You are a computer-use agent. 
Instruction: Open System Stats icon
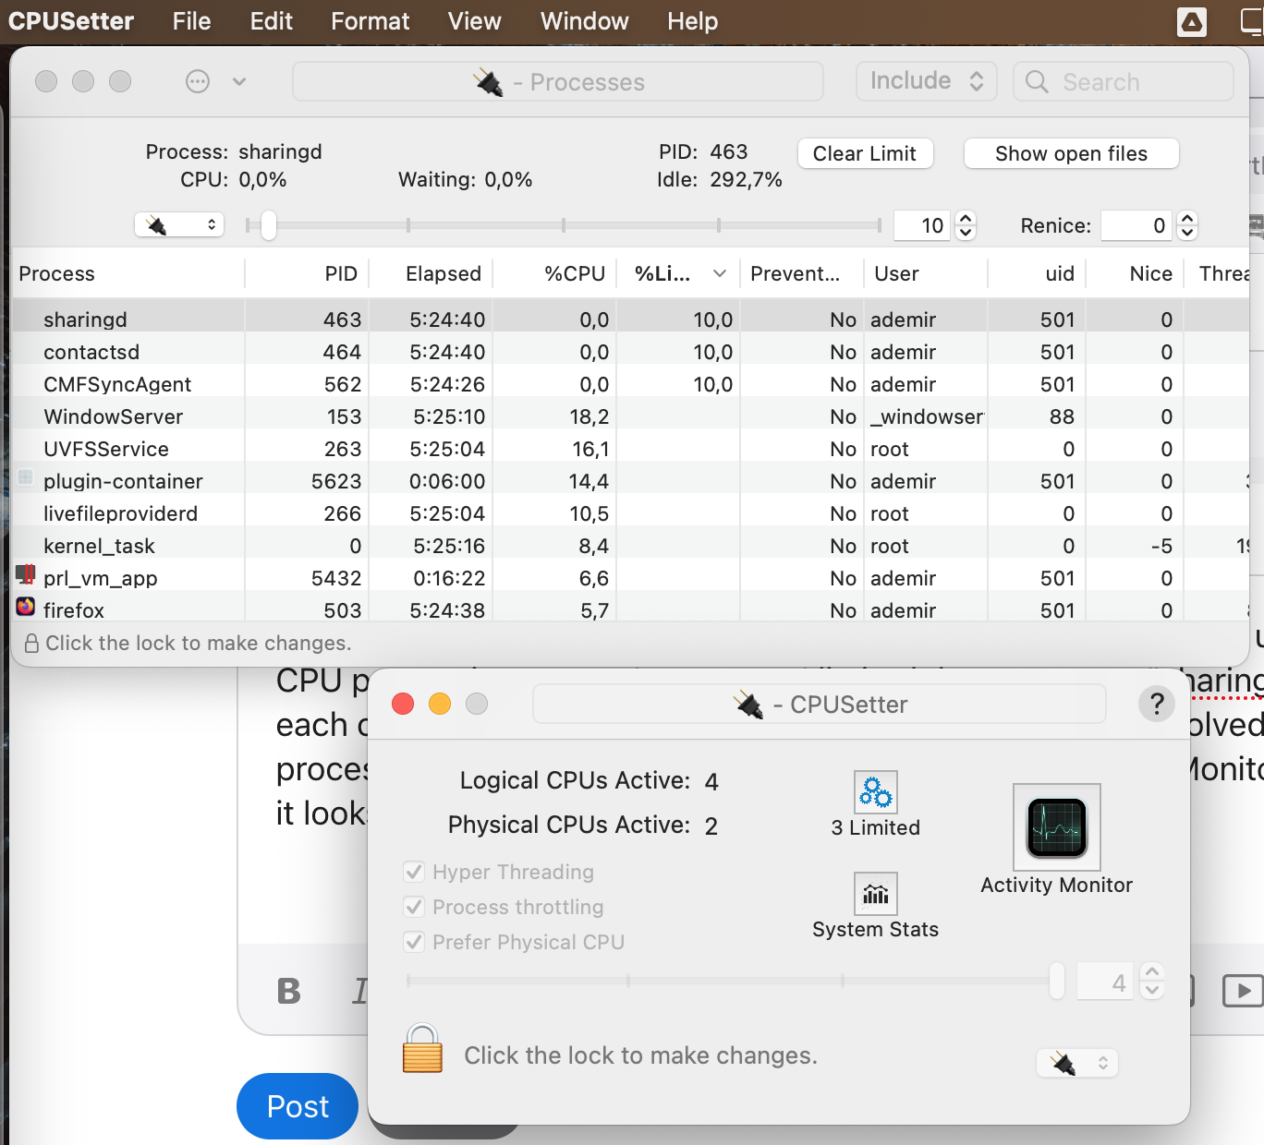[875, 894]
